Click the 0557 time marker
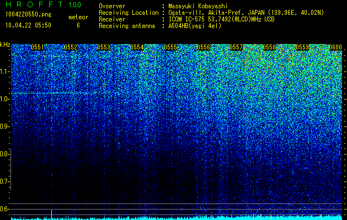347x220 pixels. (236, 47)
